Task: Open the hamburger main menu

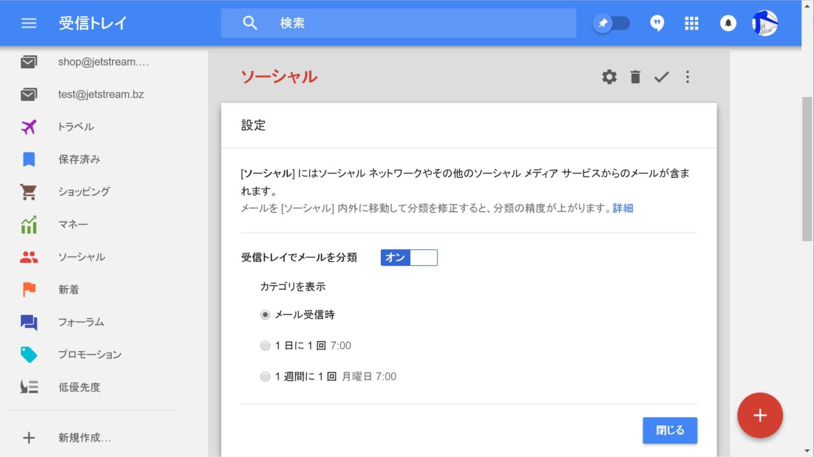Action: click(x=29, y=24)
